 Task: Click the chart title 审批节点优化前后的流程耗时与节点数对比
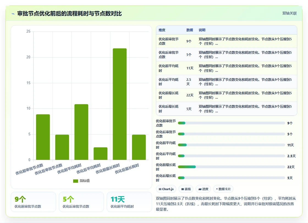coord(70,14)
